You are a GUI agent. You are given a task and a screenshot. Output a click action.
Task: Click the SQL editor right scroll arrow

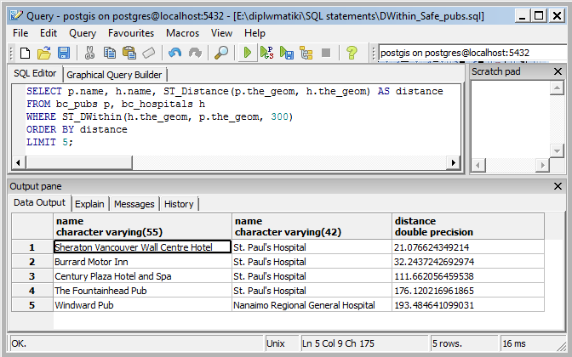coord(453,162)
